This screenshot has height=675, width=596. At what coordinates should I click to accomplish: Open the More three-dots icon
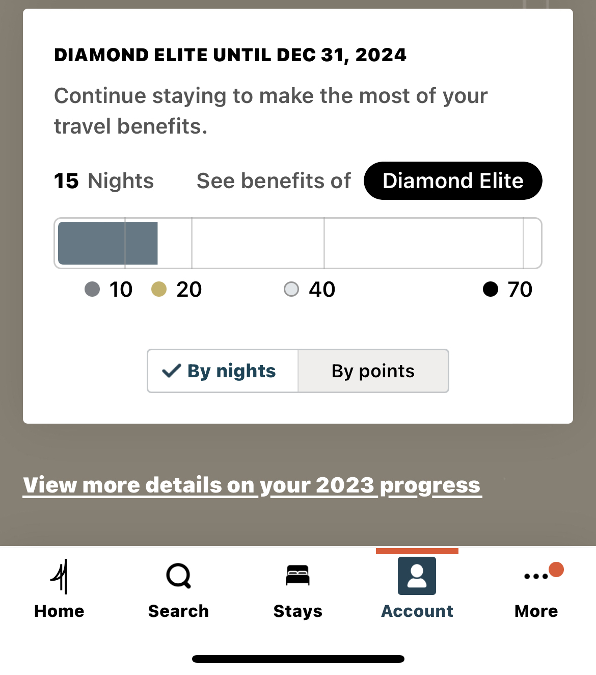536,577
